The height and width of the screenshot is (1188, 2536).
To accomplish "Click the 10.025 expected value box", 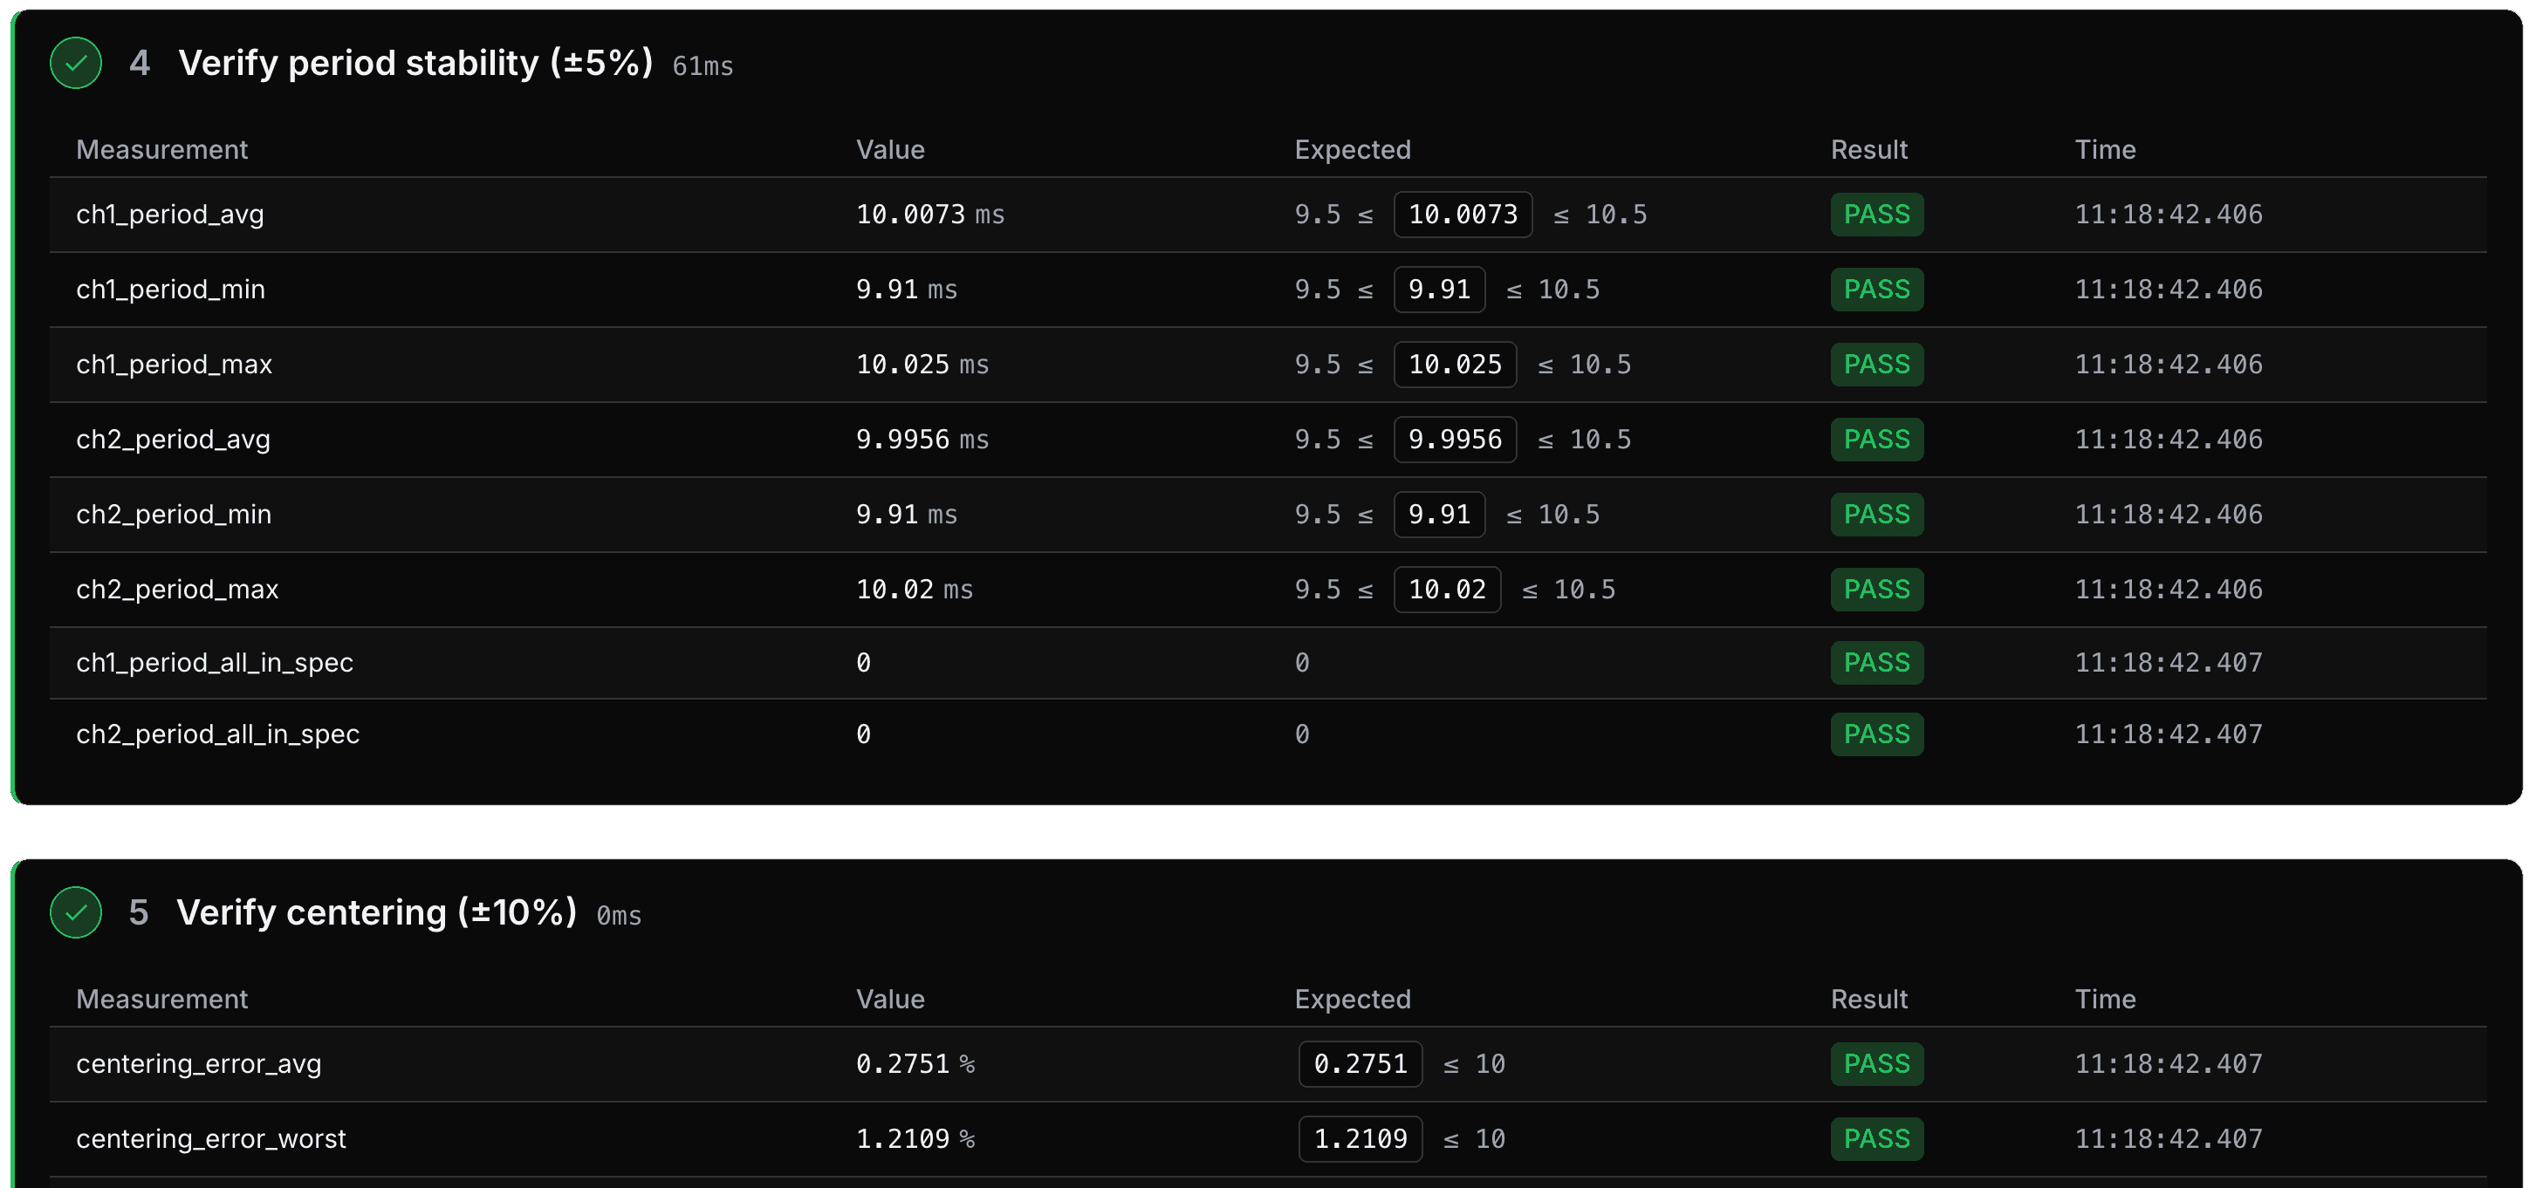I will tap(1455, 365).
